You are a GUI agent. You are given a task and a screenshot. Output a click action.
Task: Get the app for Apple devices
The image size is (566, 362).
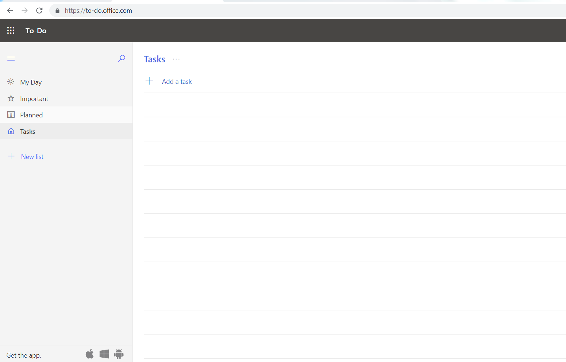pos(90,354)
